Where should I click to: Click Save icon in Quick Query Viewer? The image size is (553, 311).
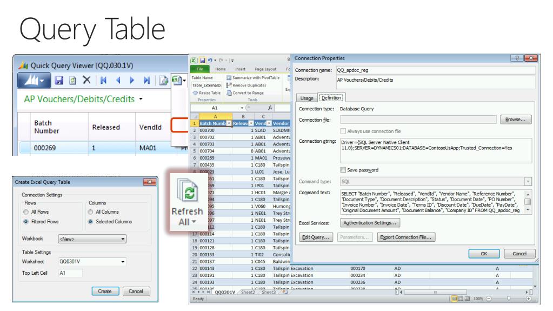coord(59,81)
